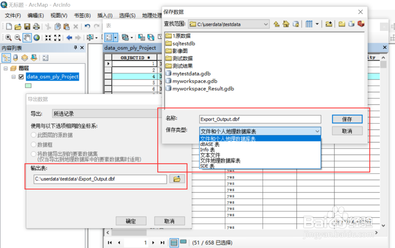Open 视图(V) menu
The image size is (395, 248).
pyautogui.click(x=59, y=16)
